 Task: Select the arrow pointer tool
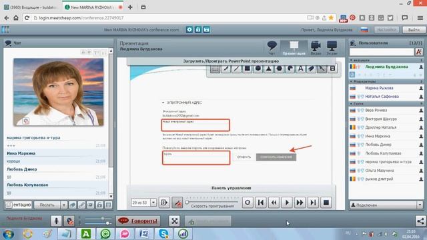coord(322,69)
